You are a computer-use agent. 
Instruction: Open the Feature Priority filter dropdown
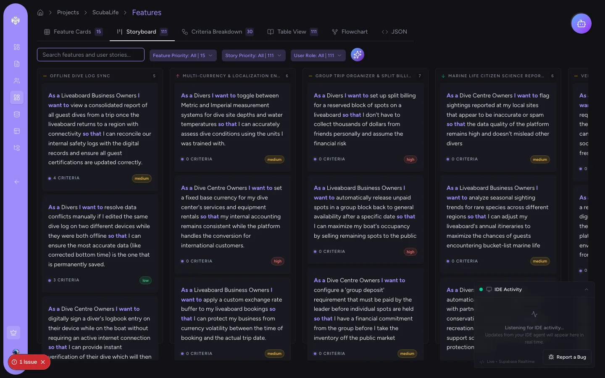tap(183, 55)
